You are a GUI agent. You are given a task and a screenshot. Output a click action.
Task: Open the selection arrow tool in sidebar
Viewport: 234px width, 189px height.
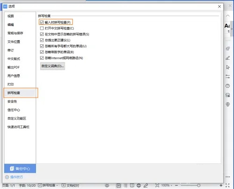click(x=228, y=67)
